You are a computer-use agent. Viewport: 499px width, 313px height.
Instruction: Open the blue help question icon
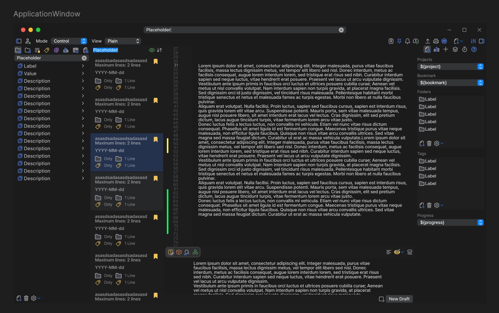[474, 49]
